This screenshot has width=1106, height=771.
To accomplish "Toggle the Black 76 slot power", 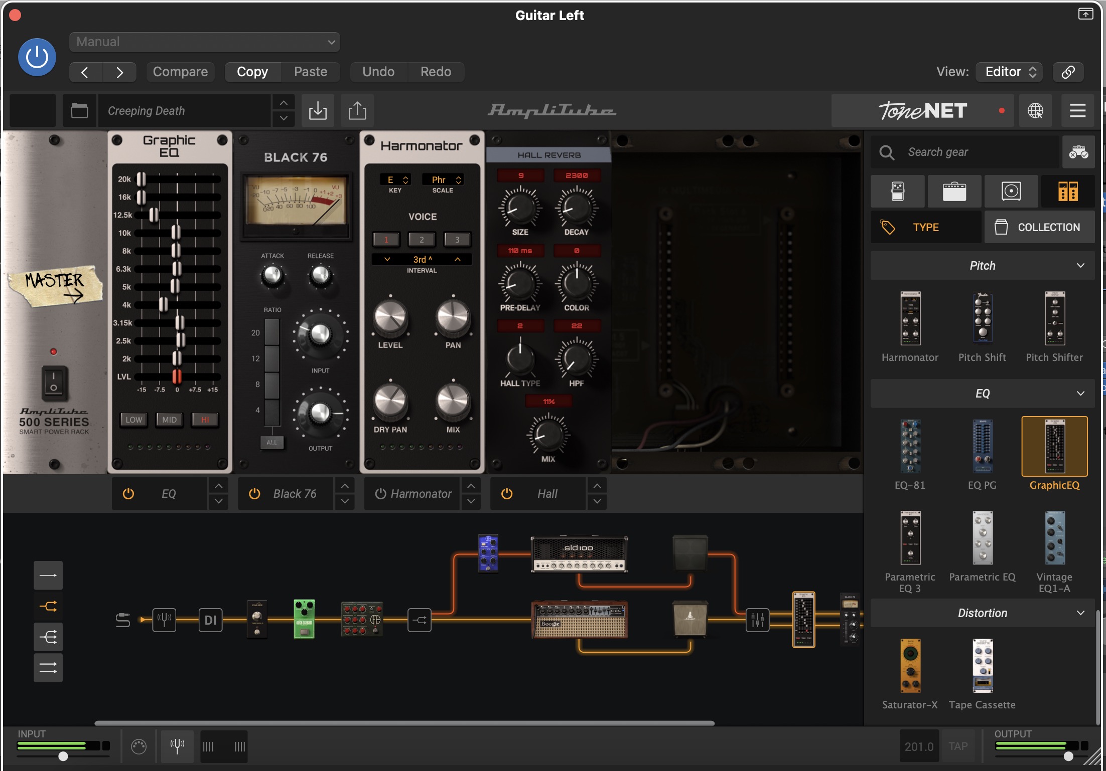I will (254, 494).
